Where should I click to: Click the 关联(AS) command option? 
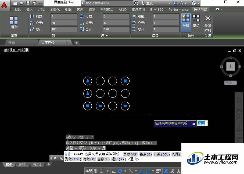[130, 154]
